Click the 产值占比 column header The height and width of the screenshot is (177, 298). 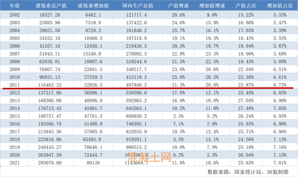[246, 6]
